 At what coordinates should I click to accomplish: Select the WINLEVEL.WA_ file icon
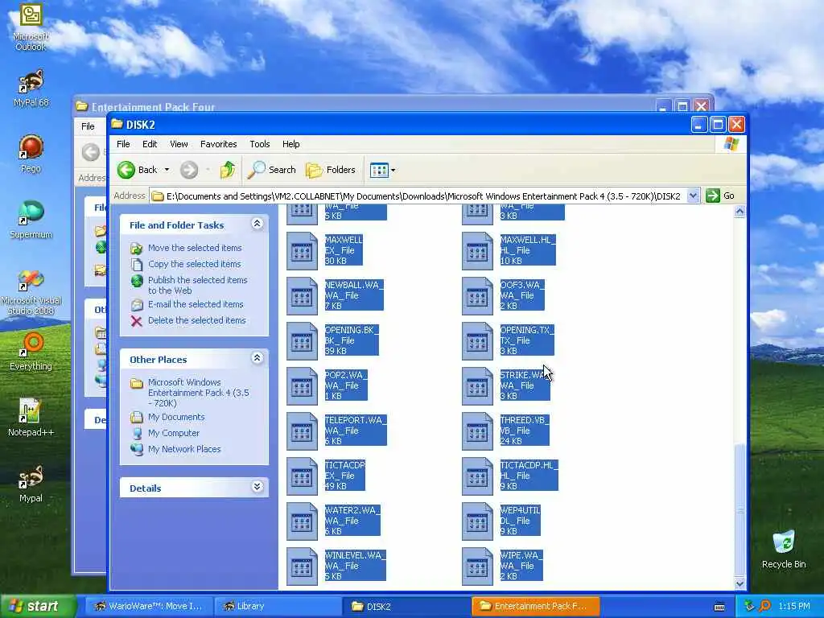[302, 567]
